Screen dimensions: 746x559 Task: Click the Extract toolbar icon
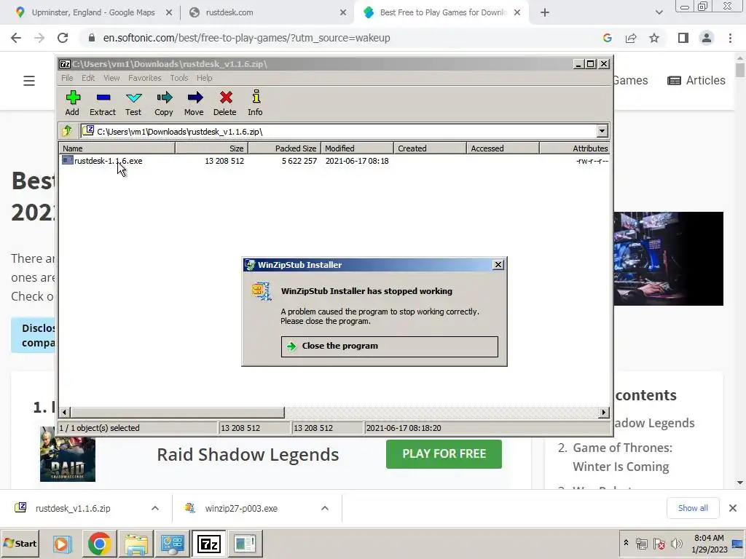point(103,103)
